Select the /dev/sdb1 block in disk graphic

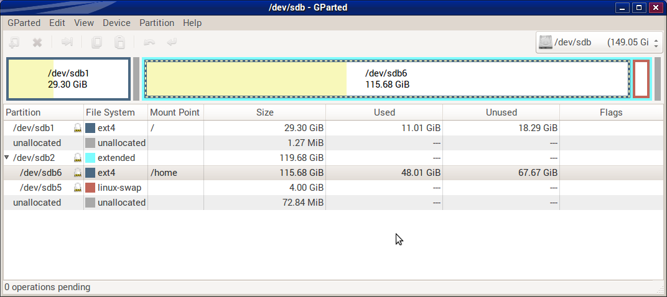click(68, 79)
